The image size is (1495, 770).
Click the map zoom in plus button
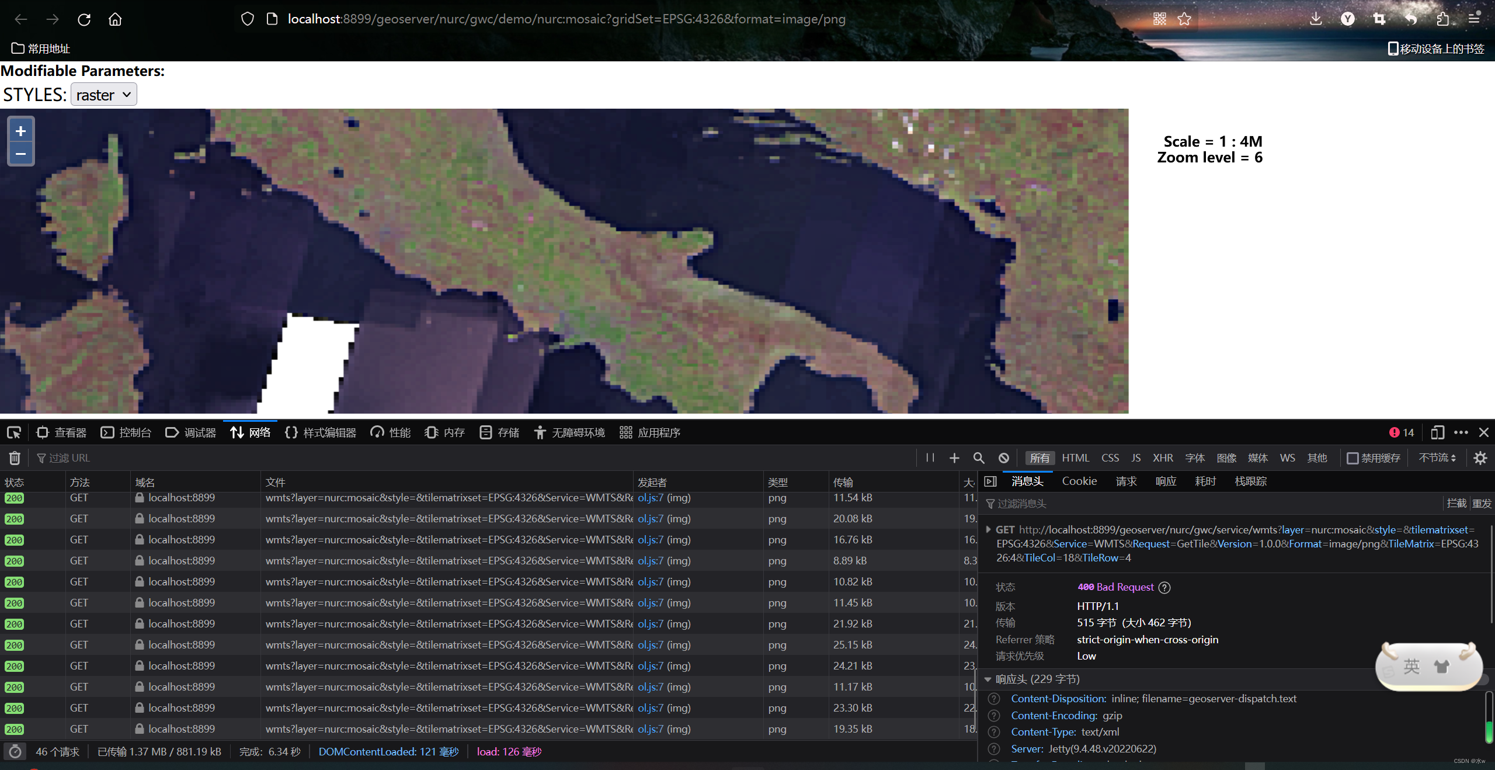point(20,131)
